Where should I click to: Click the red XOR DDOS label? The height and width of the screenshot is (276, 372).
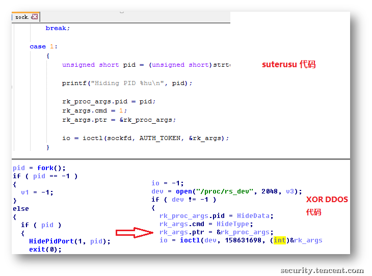point(327,200)
